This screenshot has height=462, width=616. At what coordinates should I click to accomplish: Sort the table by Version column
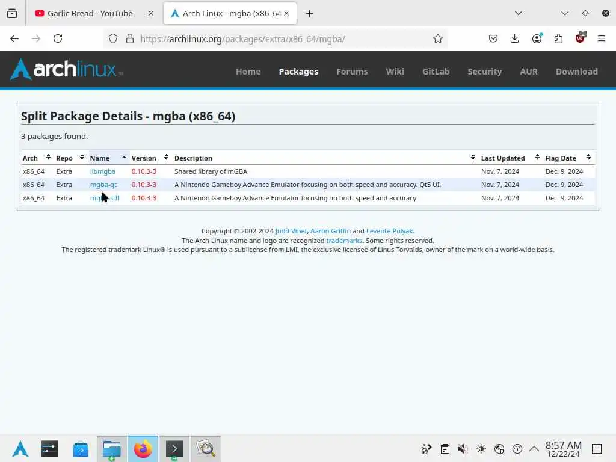coord(150,158)
